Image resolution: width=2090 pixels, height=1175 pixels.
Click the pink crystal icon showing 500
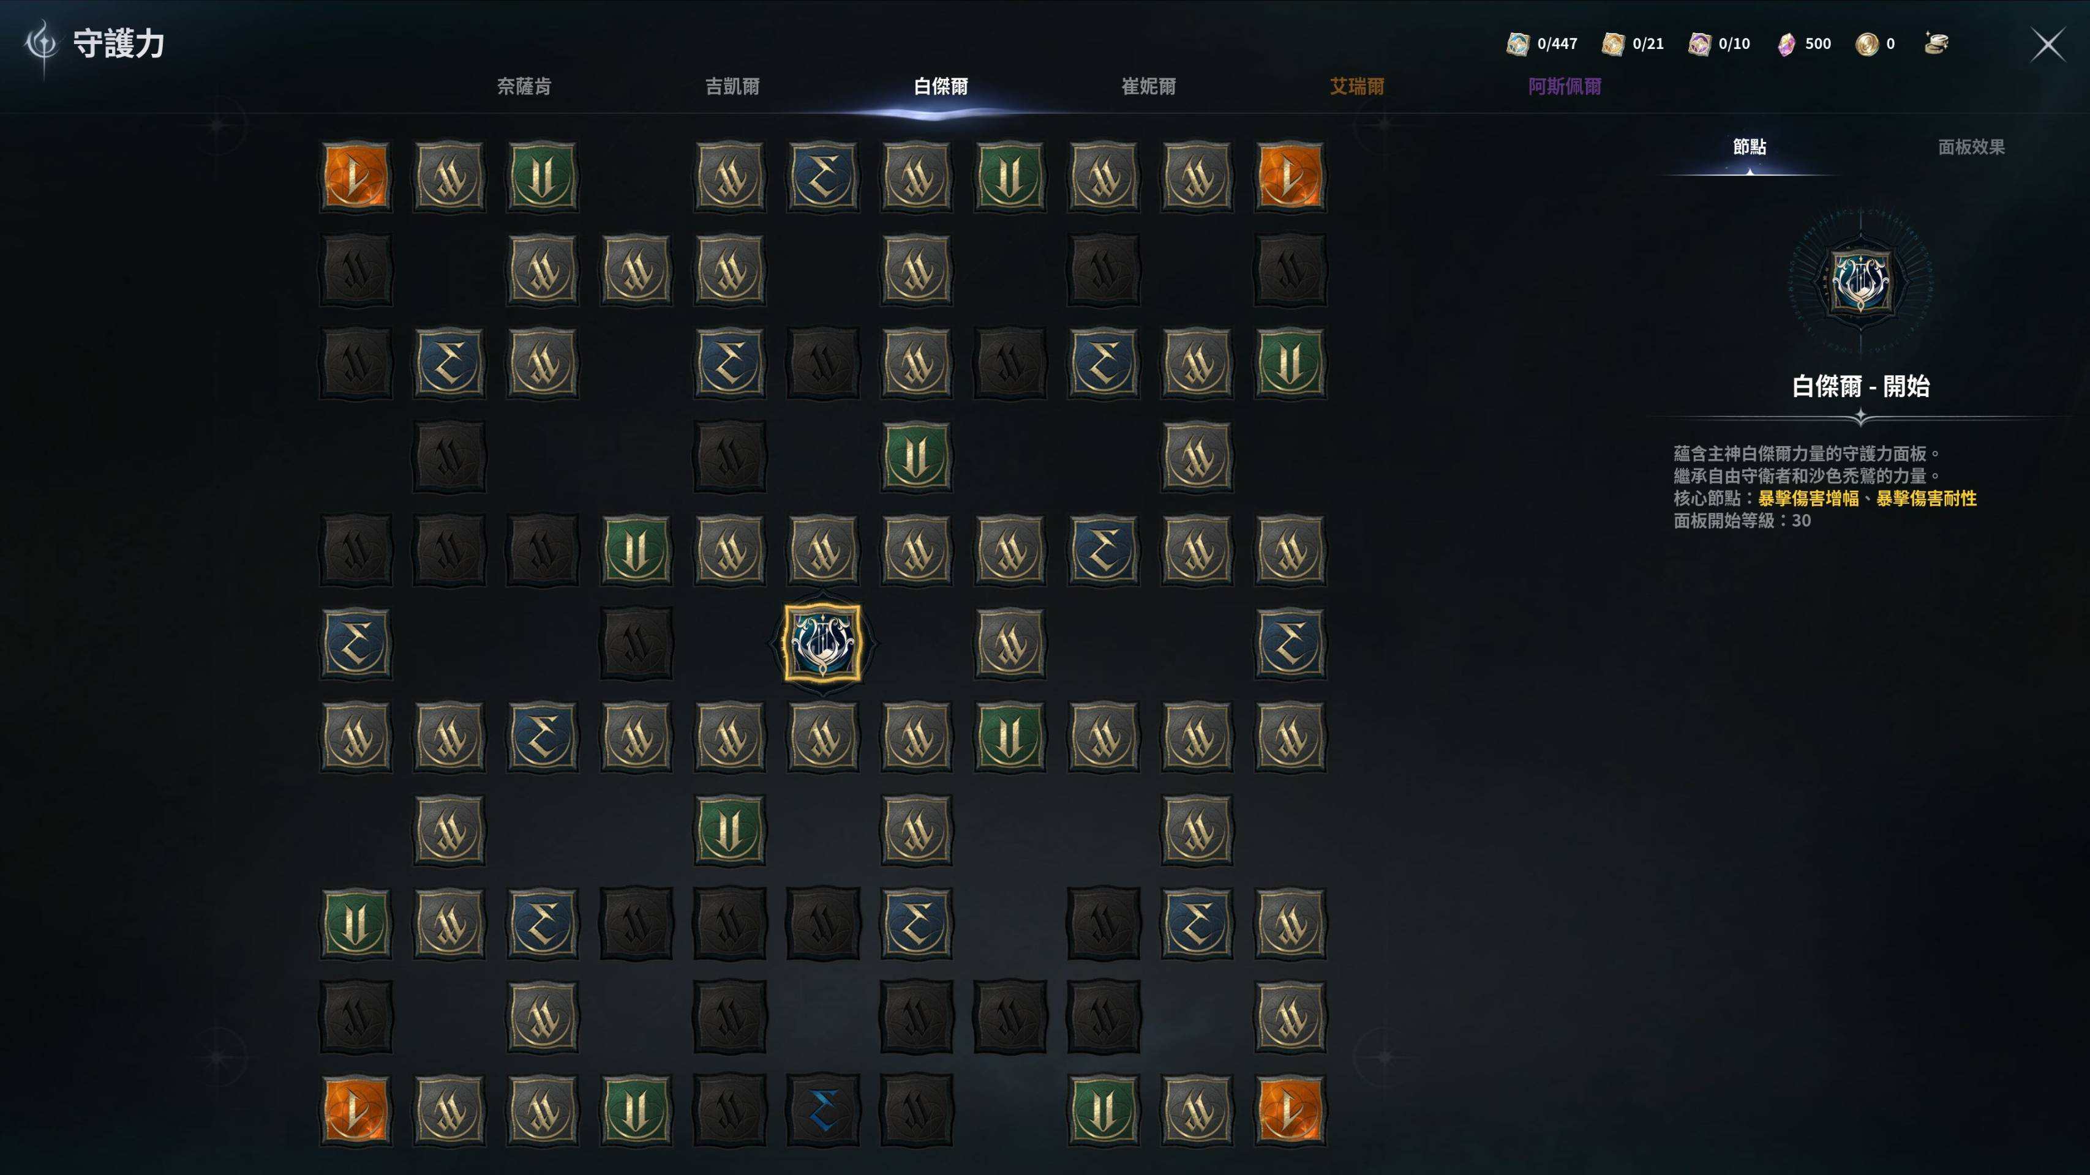1786,44
